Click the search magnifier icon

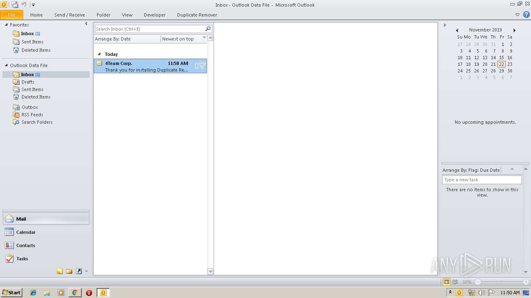click(208, 29)
